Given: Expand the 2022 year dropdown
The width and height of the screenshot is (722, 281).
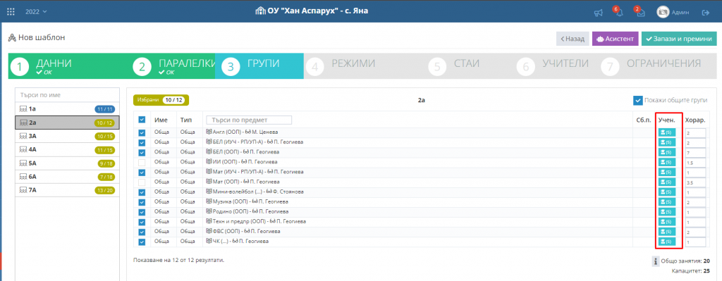Looking at the screenshot, I should point(37,11).
